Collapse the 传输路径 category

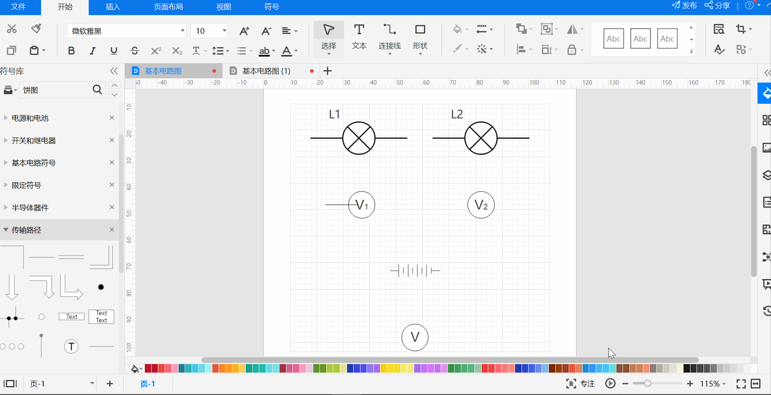pyautogui.click(x=6, y=230)
